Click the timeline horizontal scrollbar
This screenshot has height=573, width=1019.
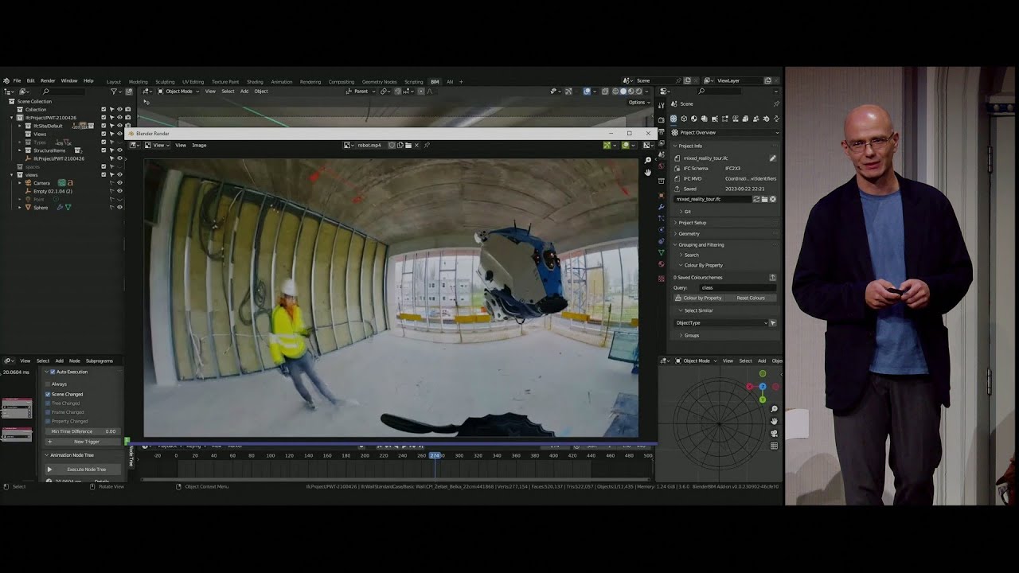tap(396, 479)
